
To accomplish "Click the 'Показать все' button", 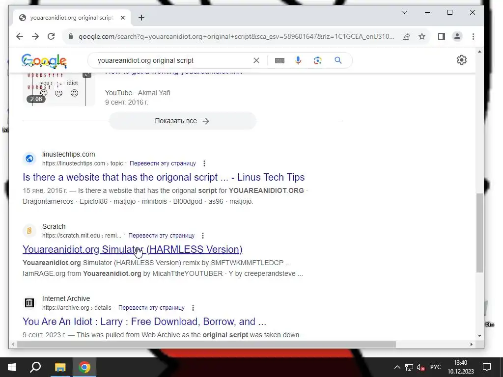I will (x=183, y=121).
